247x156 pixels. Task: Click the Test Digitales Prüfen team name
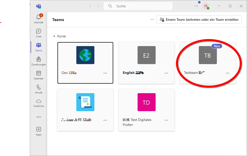137,122
